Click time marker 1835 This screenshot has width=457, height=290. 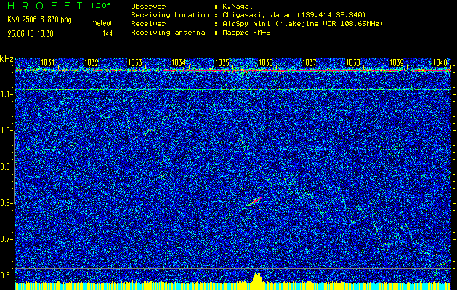222,62
